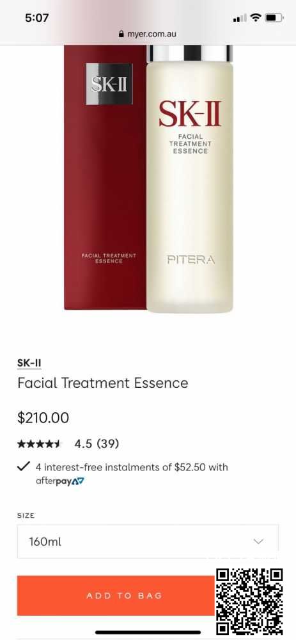296x640 pixels.
Task: Tap the Wi-Fi status icon
Action: (x=256, y=17)
